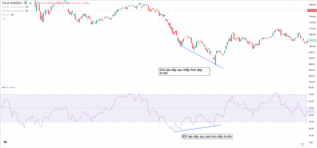
Task: Click the green 1040.55 price tag
Action: pos(312,41)
